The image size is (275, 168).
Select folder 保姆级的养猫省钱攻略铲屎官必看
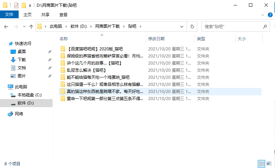105,56
